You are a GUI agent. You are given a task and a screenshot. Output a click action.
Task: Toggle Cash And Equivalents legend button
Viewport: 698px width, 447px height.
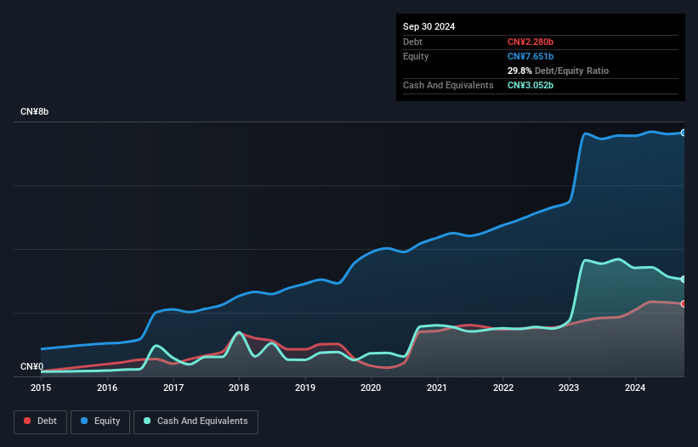196,422
